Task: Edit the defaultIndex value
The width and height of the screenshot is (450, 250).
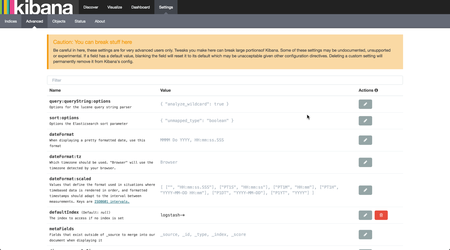Action: click(365, 215)
